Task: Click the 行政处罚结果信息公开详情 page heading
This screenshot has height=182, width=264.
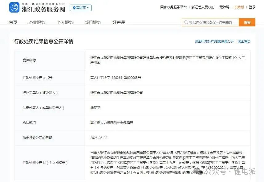Action: (x=43, y=41)
